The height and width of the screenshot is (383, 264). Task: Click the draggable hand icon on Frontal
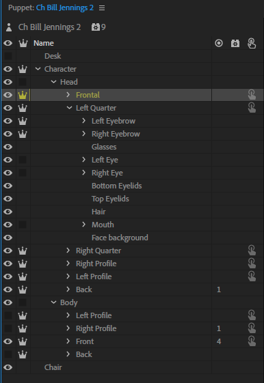252,95
